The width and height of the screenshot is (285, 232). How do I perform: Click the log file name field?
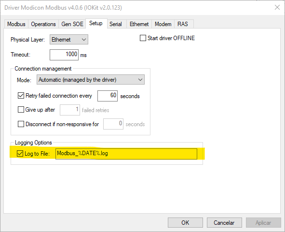126,154
